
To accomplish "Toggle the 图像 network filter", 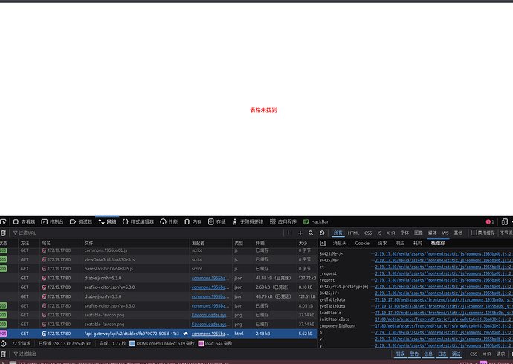I will [x=419, y=233].
